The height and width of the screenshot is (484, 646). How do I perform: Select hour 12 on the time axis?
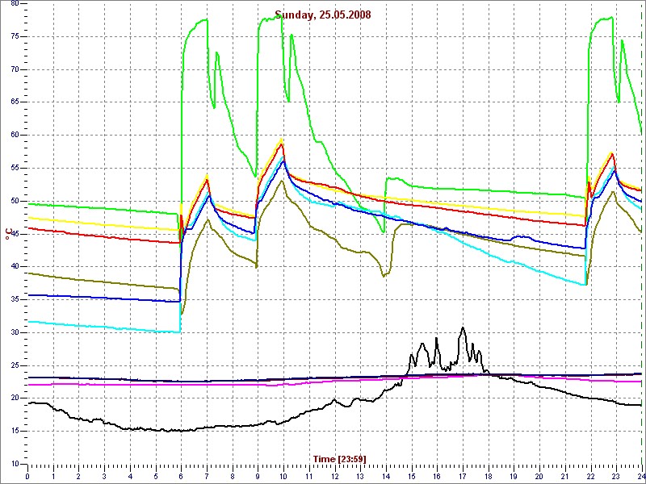334,476
